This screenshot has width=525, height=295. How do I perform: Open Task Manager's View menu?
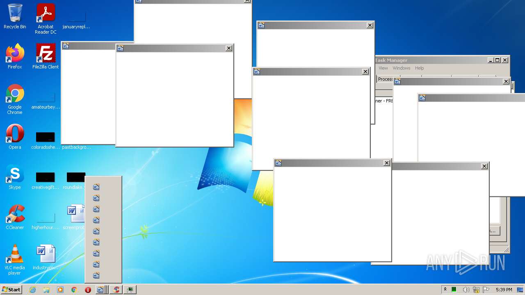[383, 68]
